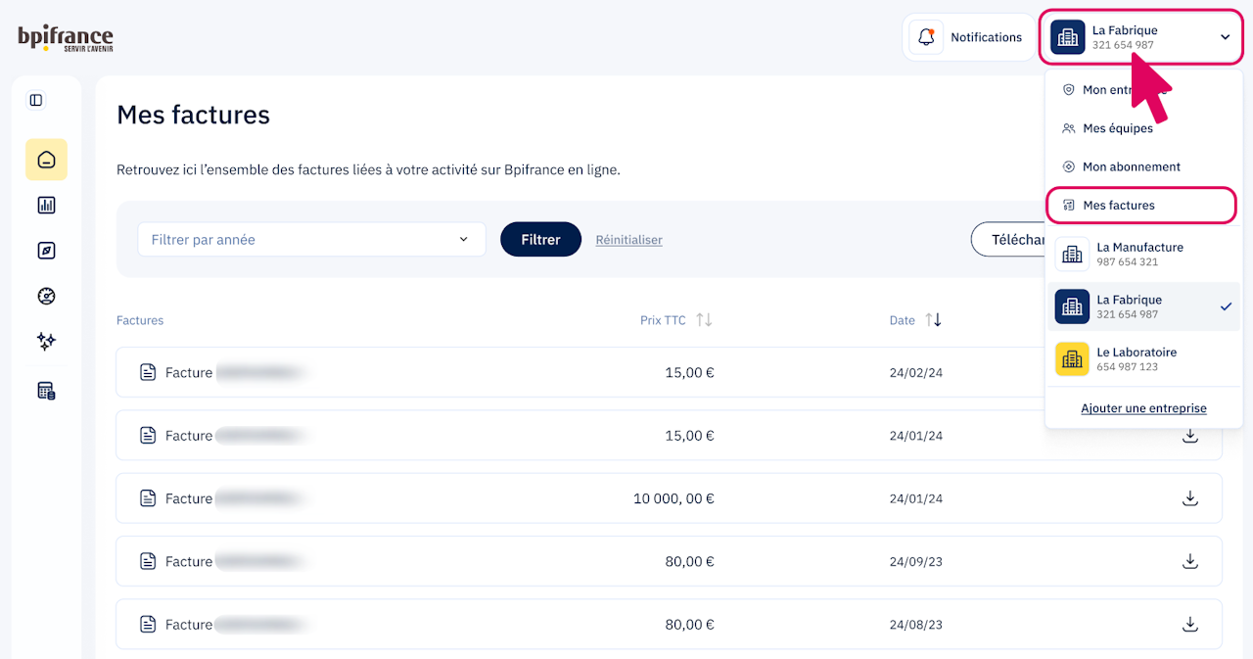Open the Notifications button
Viewport: 1253px width, 659px height.
(x=967, y=37)
